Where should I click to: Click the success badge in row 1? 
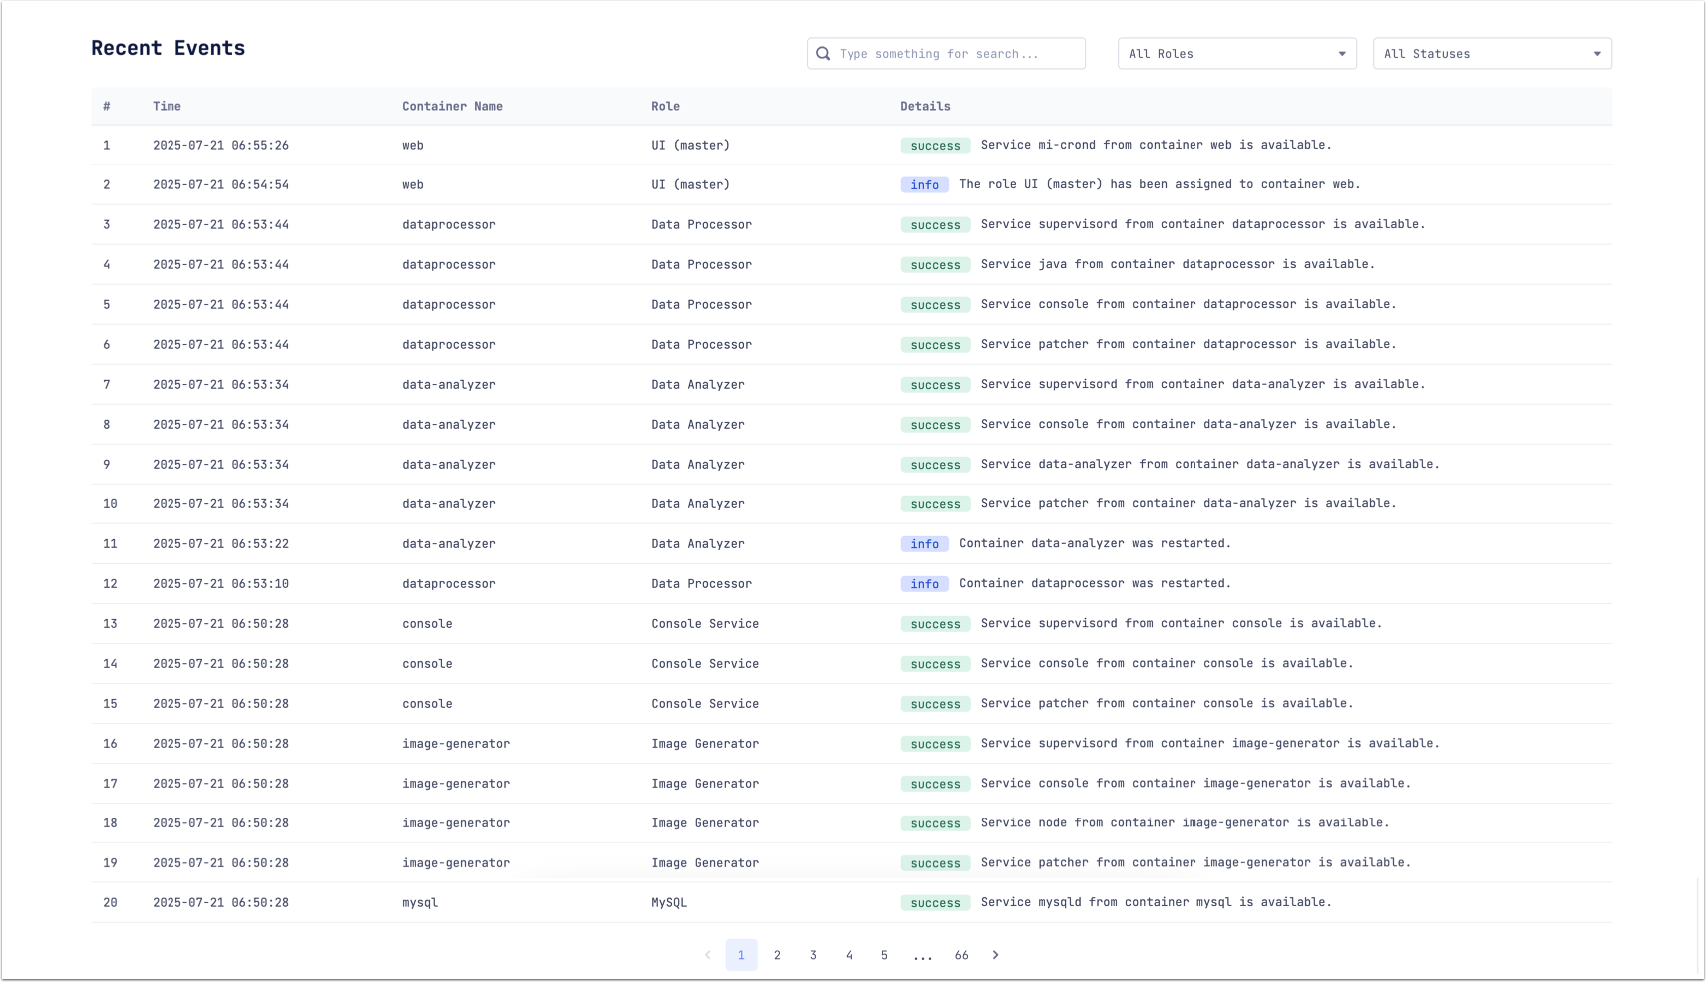pyautogui.click(x=935, y=146)
